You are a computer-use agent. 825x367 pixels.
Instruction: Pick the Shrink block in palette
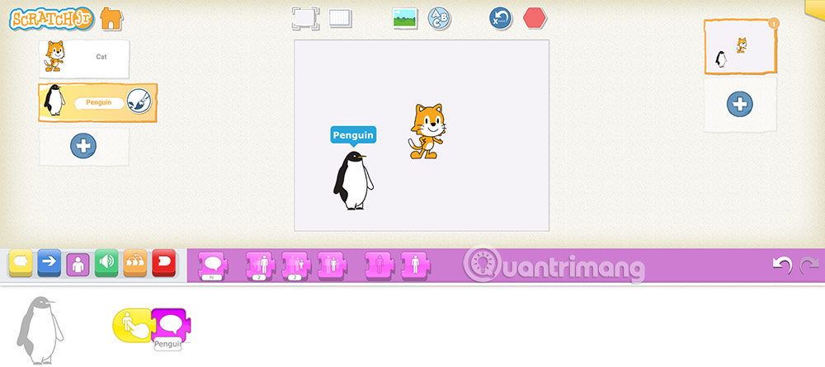coord(297,266)
